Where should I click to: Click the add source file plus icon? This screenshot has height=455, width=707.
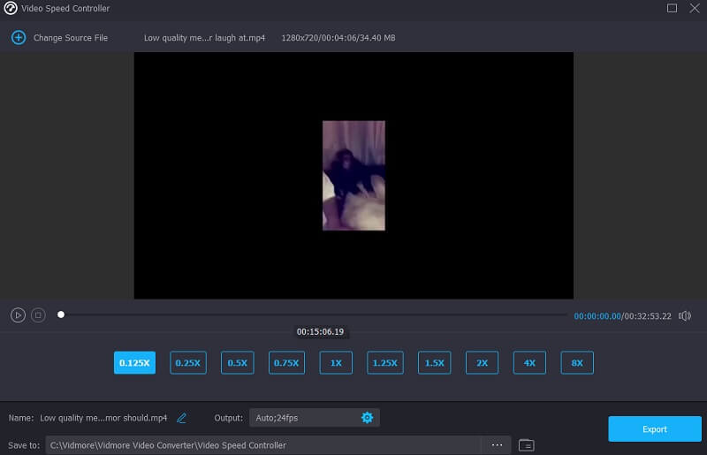pyautogui.click(x=18, y=38)
